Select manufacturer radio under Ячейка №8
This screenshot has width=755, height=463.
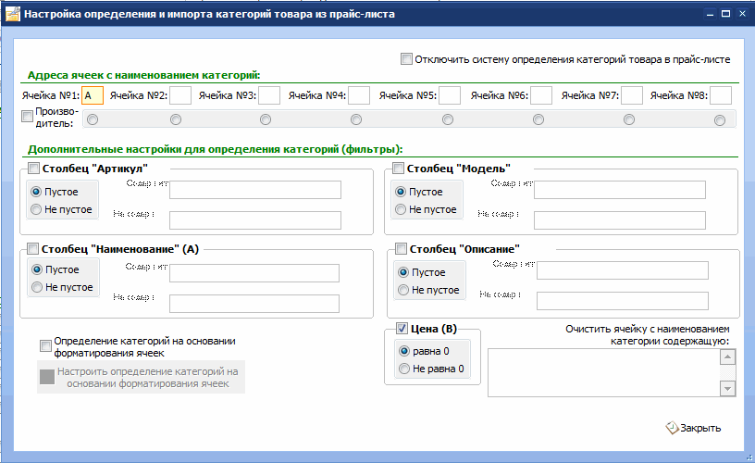pyautogui.click(x=720, y=120)
